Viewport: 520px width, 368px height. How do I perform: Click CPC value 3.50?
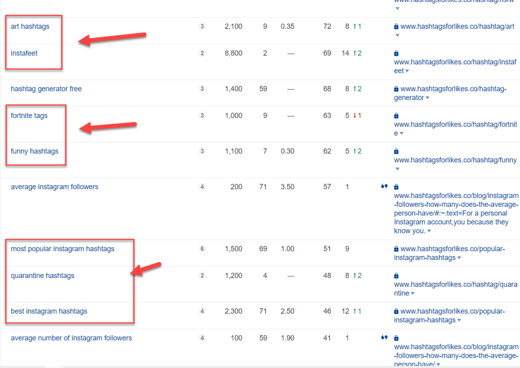coord(287,187)
